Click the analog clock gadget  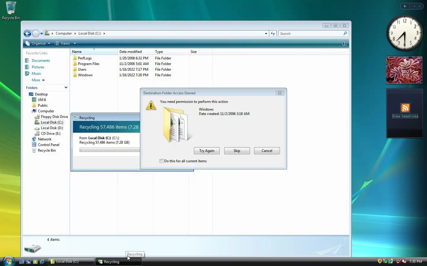404,33
